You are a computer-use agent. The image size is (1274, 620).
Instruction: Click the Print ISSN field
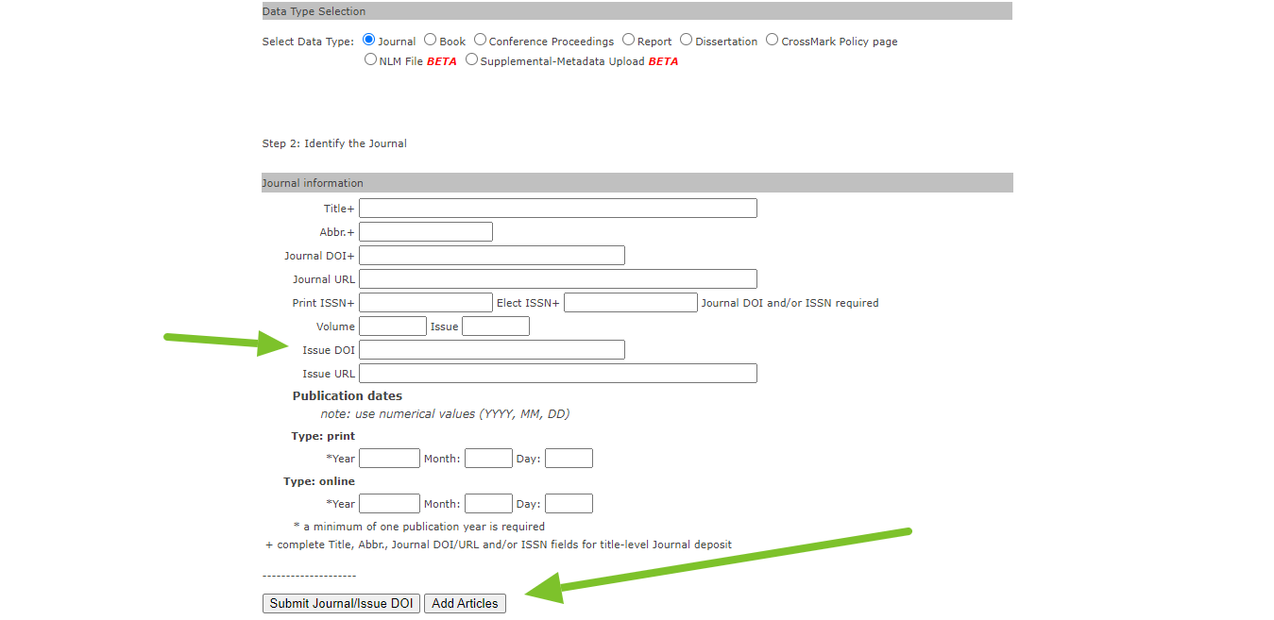(x=425, y=303)
